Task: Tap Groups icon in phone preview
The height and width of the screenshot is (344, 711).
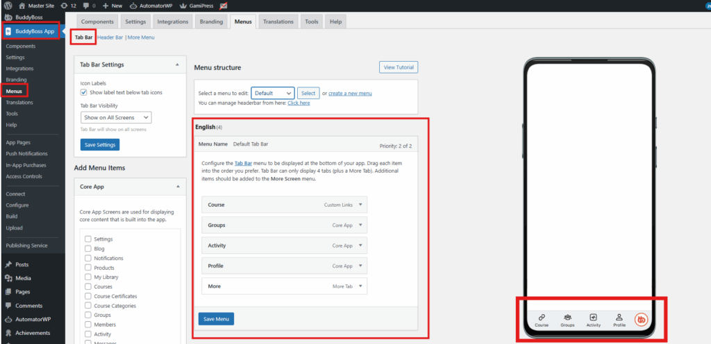Action: 567,317
